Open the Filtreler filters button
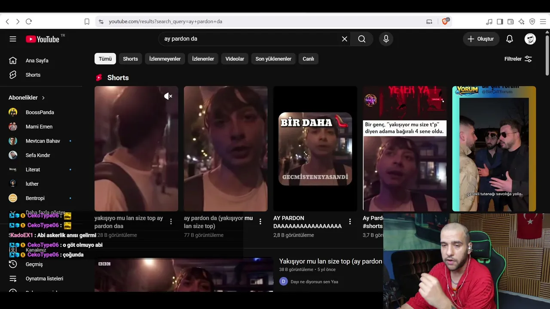The image size is (550, 309). point(518,59)
